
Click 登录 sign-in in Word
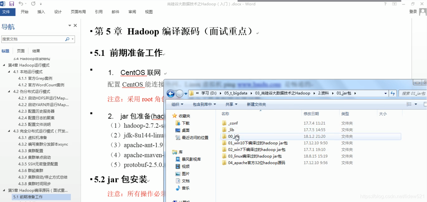413,12
